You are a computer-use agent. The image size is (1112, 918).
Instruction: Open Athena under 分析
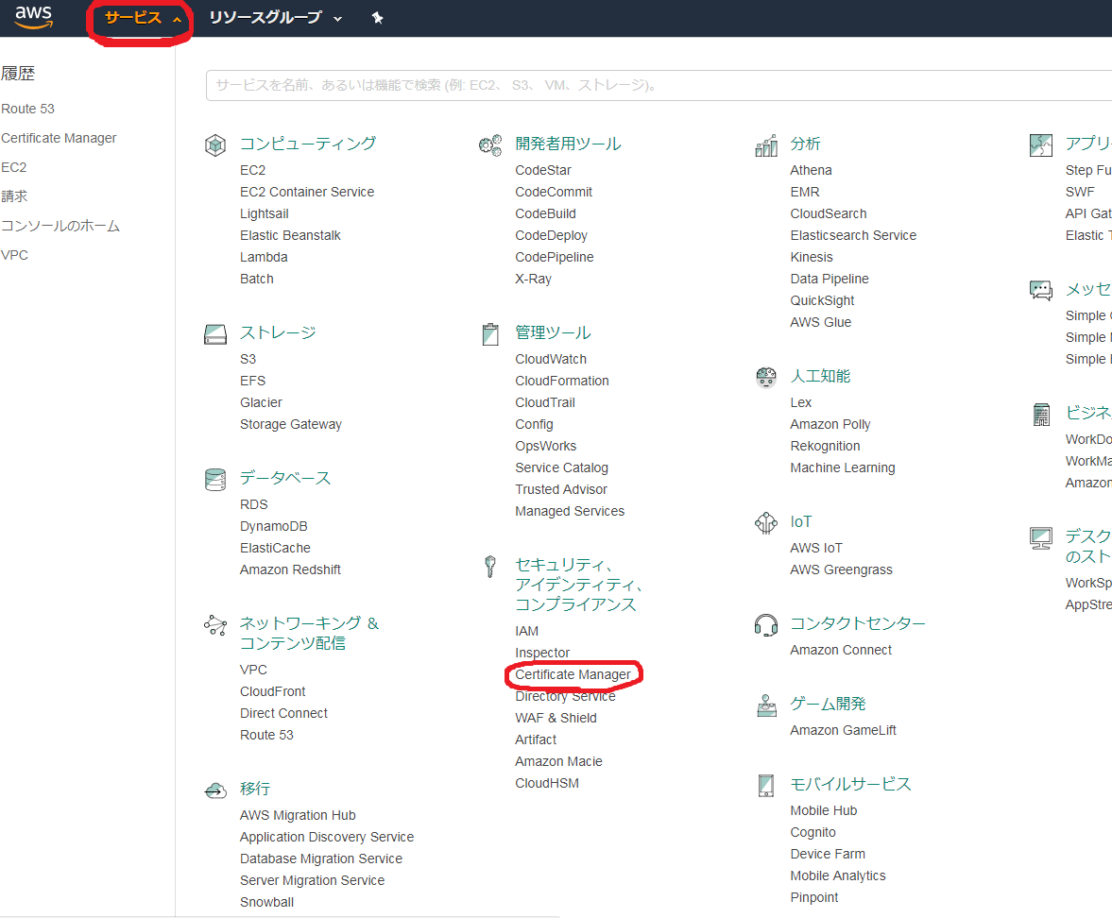(x=812, y=170)
